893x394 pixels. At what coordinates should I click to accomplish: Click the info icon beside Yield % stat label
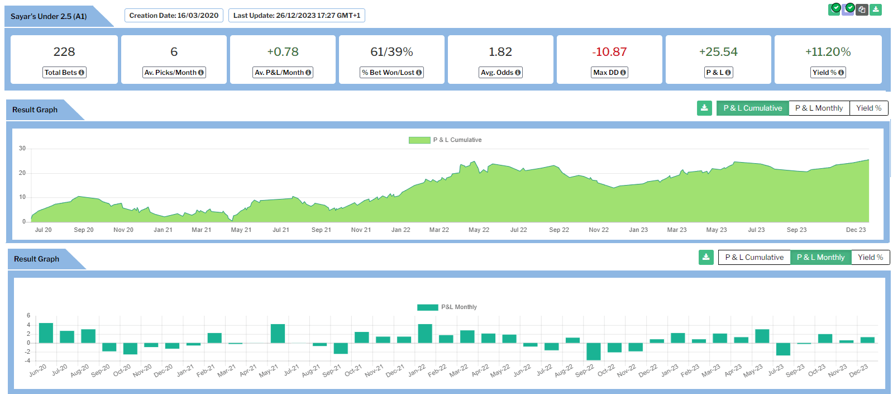(x=841, y=73)
